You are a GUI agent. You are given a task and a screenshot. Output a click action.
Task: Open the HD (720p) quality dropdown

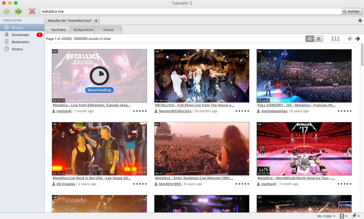pyautogui.click(x=326, y=216)
